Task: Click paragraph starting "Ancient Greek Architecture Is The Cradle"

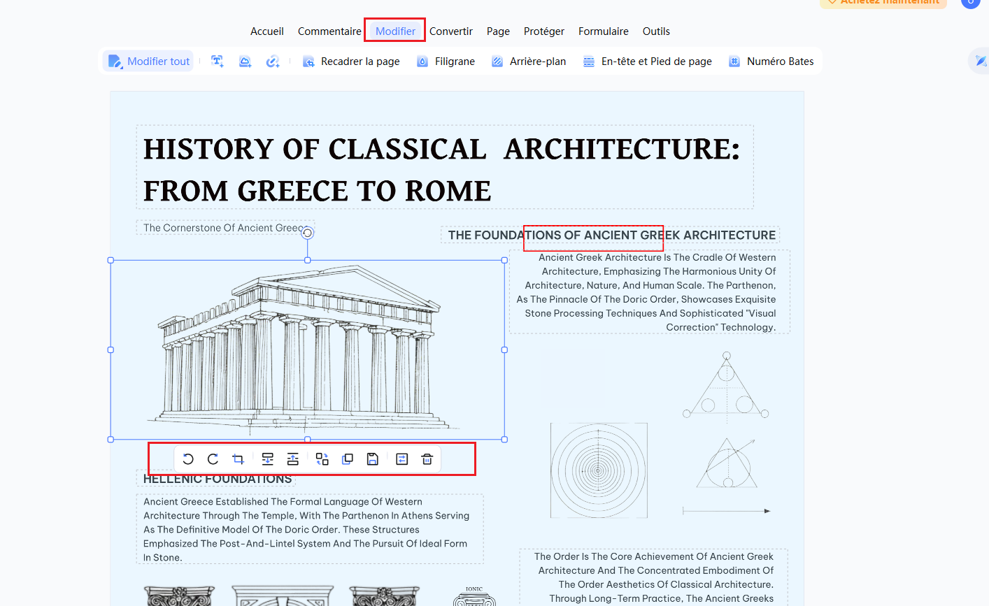Action: [x=649, y=292]
